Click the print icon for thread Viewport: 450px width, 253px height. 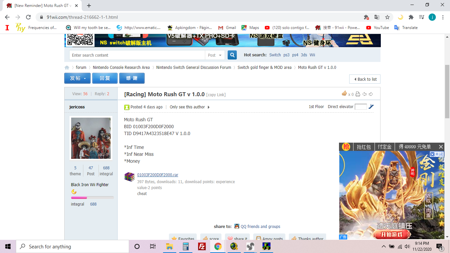click(x=358, y=94)
